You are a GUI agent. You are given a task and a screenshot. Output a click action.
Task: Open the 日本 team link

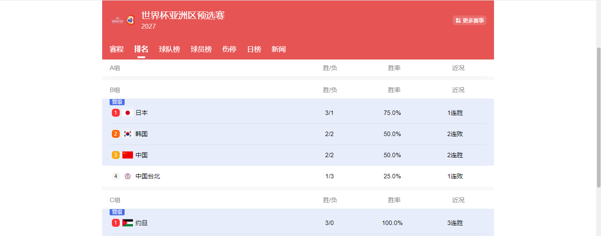click(x=142, y=113)
